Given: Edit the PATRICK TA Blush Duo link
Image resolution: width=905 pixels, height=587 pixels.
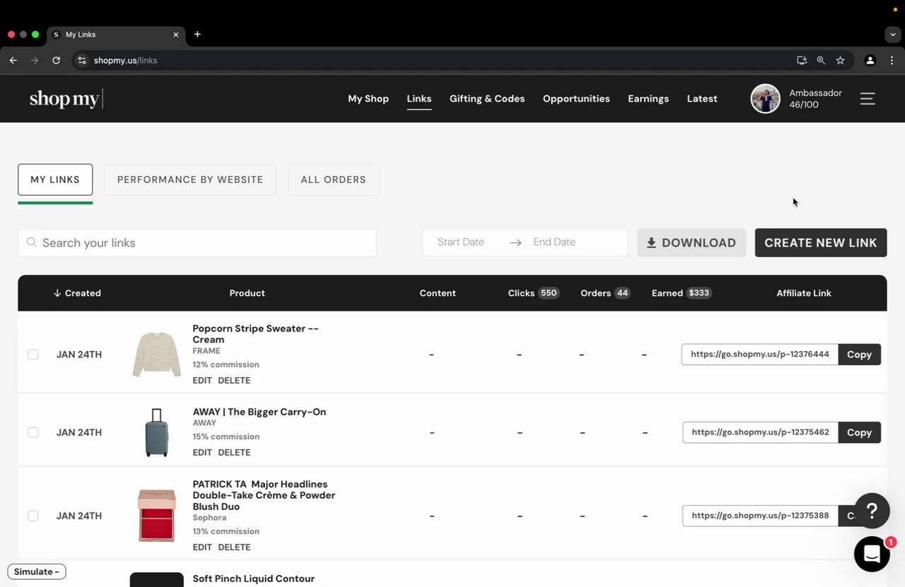Looking at the screenshot, I should pyautogui.click(x=202, y=547).
